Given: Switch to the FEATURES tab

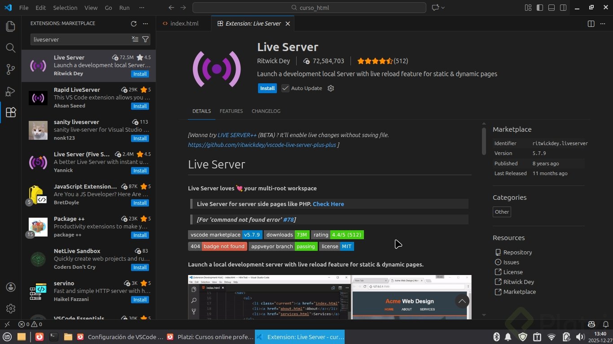Looking at the screenshot, I should (x=231, y=111).
